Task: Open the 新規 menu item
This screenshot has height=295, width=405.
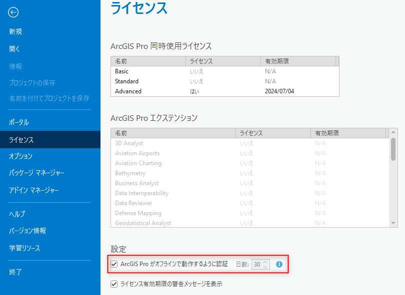Action: pyautogui.click(x=15, y=31)
